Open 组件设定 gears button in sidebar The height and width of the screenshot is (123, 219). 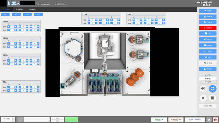[x=208, y=39]
